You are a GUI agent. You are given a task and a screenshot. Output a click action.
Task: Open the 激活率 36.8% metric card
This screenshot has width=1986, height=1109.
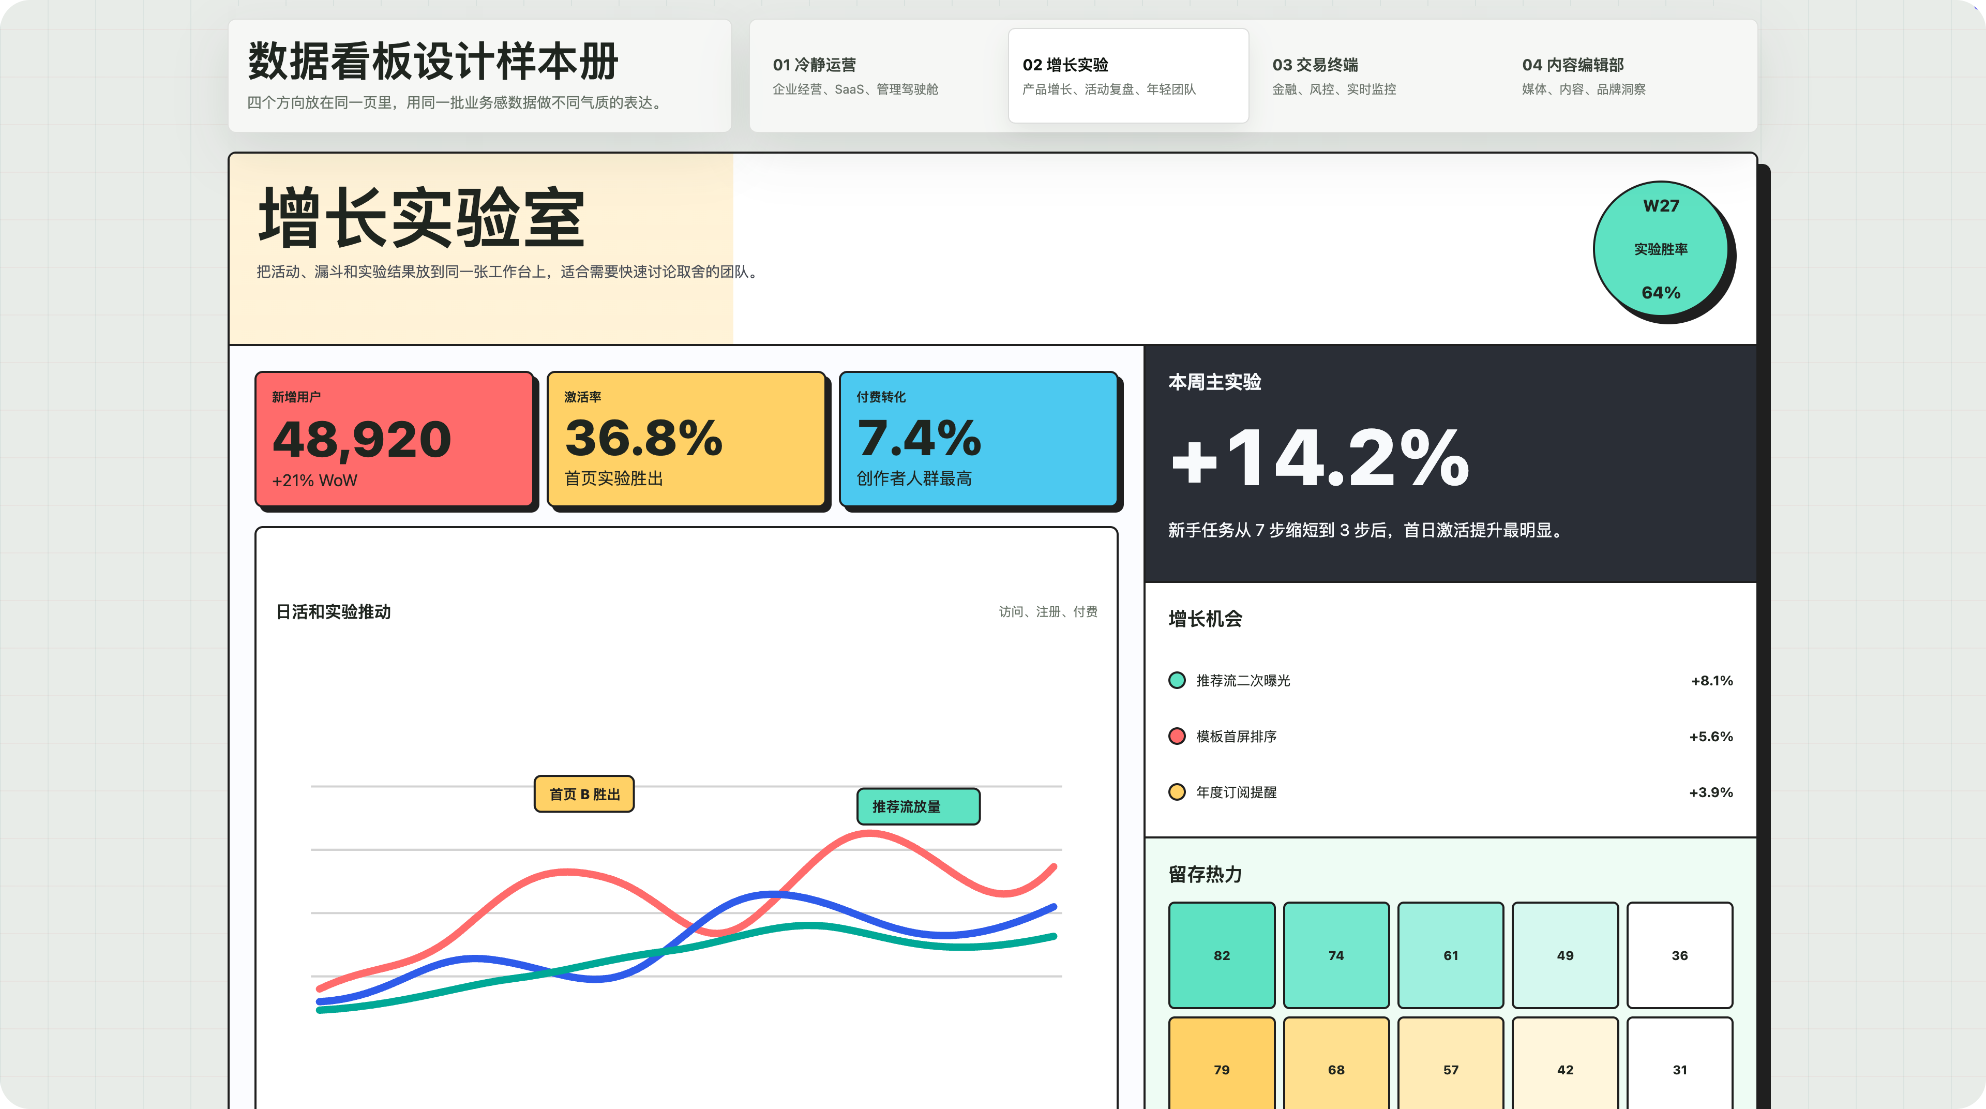pos(687,439)
